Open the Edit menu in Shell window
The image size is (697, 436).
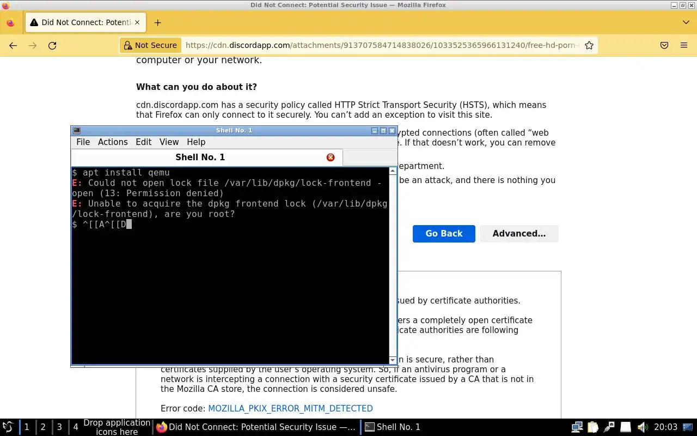(x=143, y=142)
